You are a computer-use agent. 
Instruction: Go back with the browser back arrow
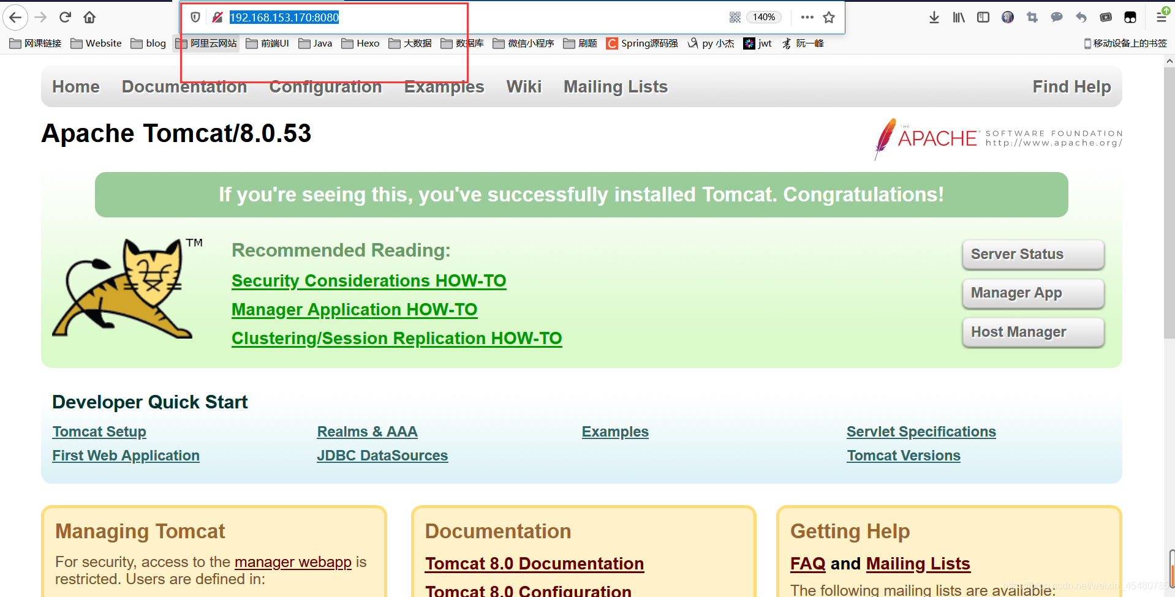[x=15, y=17]
